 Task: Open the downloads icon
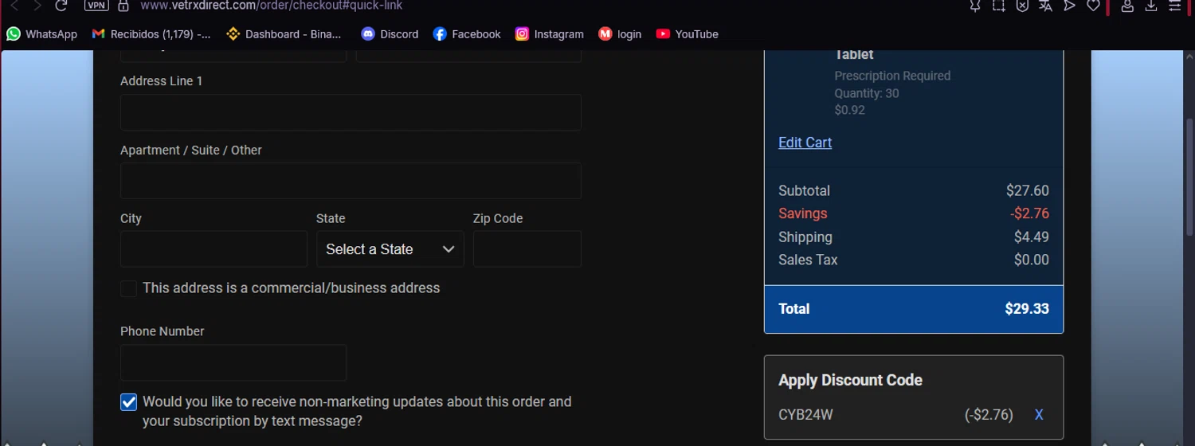coord(1151,6)
